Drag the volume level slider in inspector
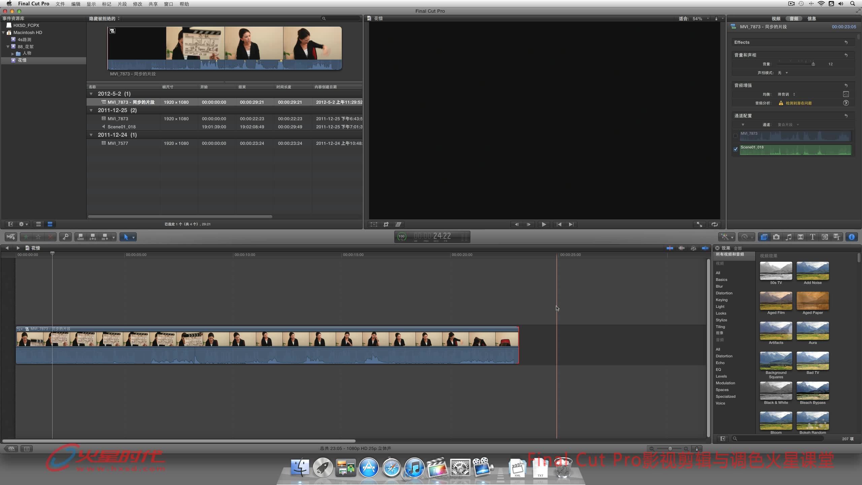The height and width of the screenshot is (485, 862). [x=813, y=63]
